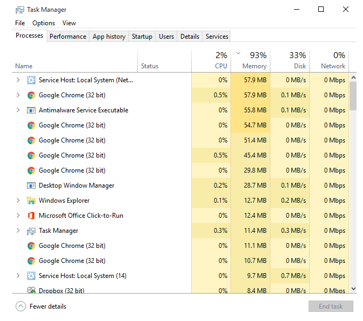Select the Desktop Window Manager row name
This screenshot has height=321, width=363.
click(76, 186)
